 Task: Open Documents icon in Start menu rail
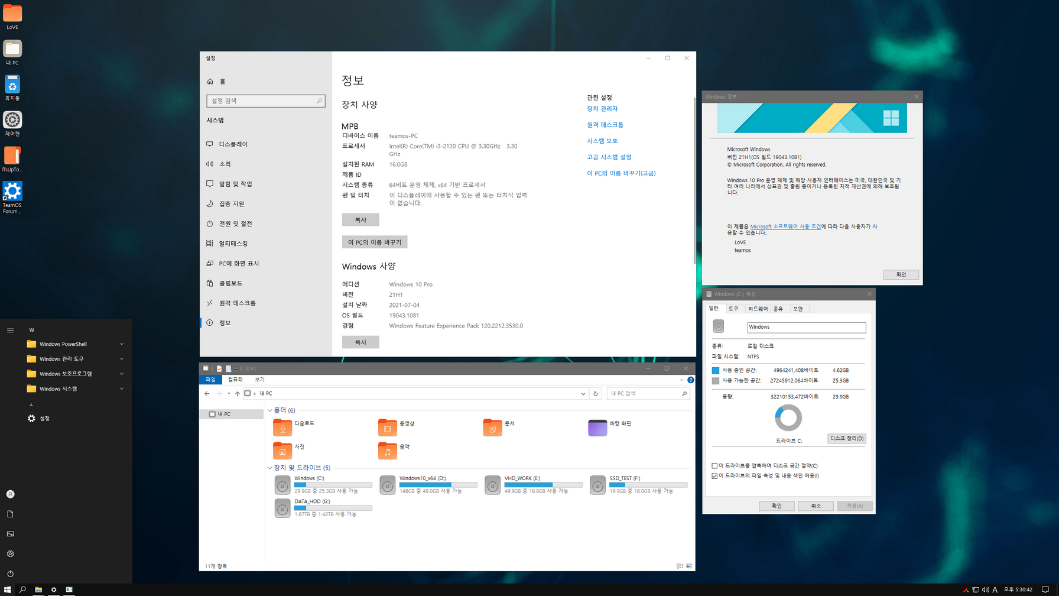click(x=10, y=514)
